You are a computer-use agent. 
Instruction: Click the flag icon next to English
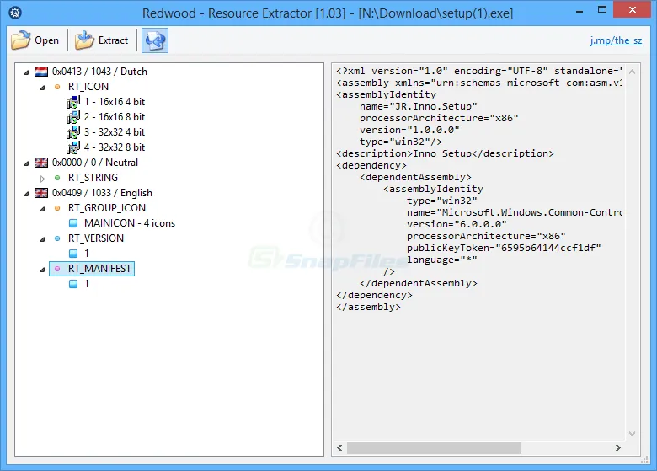point(41,193)
